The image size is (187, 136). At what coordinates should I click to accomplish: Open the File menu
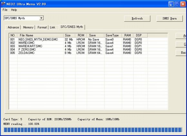pos(5,10)
